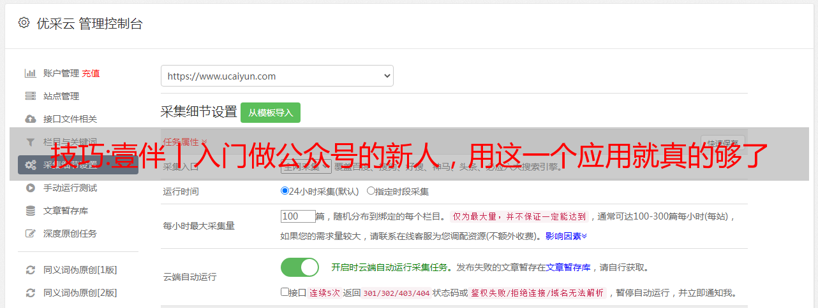Click the hourly max input showing 100

click(298, 216)
